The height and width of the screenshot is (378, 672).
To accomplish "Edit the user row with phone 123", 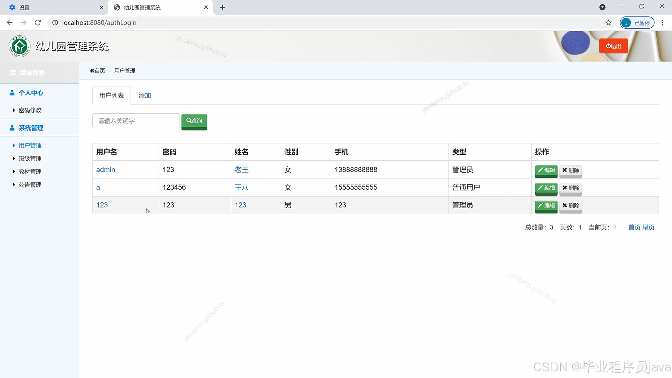I will point(546,206).
